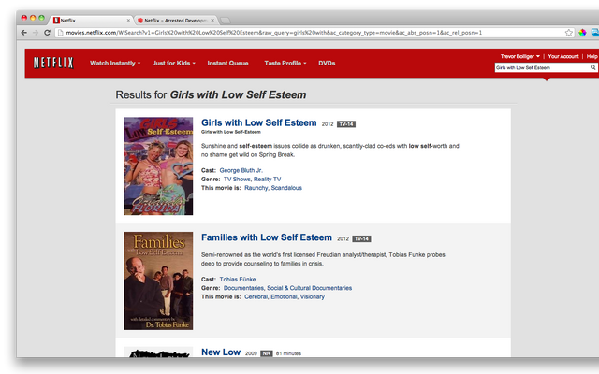Open the New Low title
The height and width of the screenshot is (374, 599).
[221, 352]
